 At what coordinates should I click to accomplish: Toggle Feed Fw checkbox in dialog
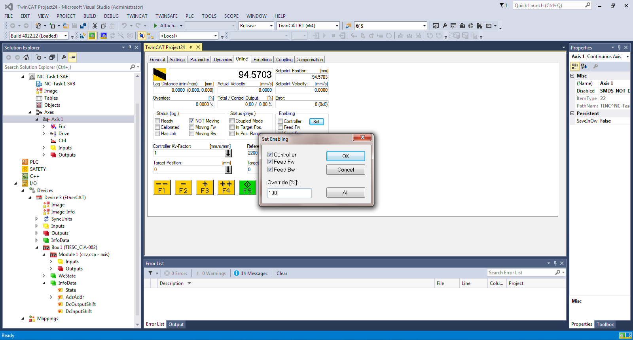270,162
